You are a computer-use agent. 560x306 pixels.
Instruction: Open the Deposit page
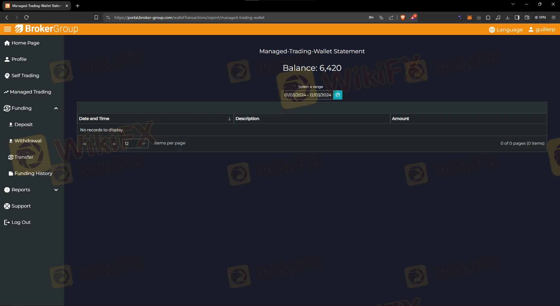21,125
